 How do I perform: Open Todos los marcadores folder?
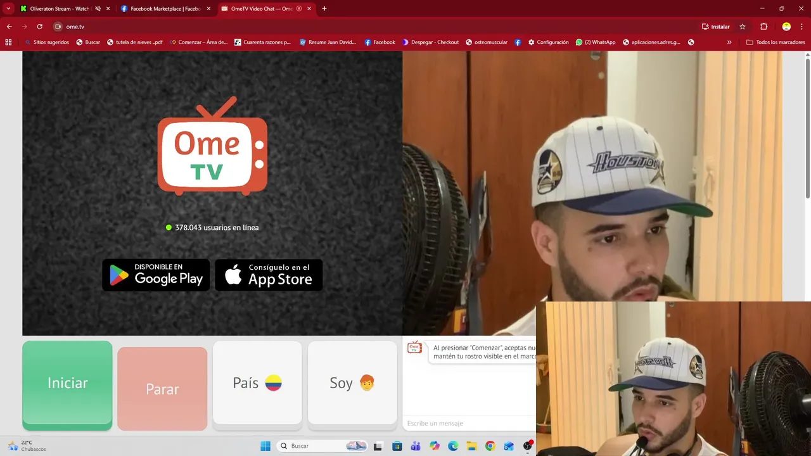[776, 42]
